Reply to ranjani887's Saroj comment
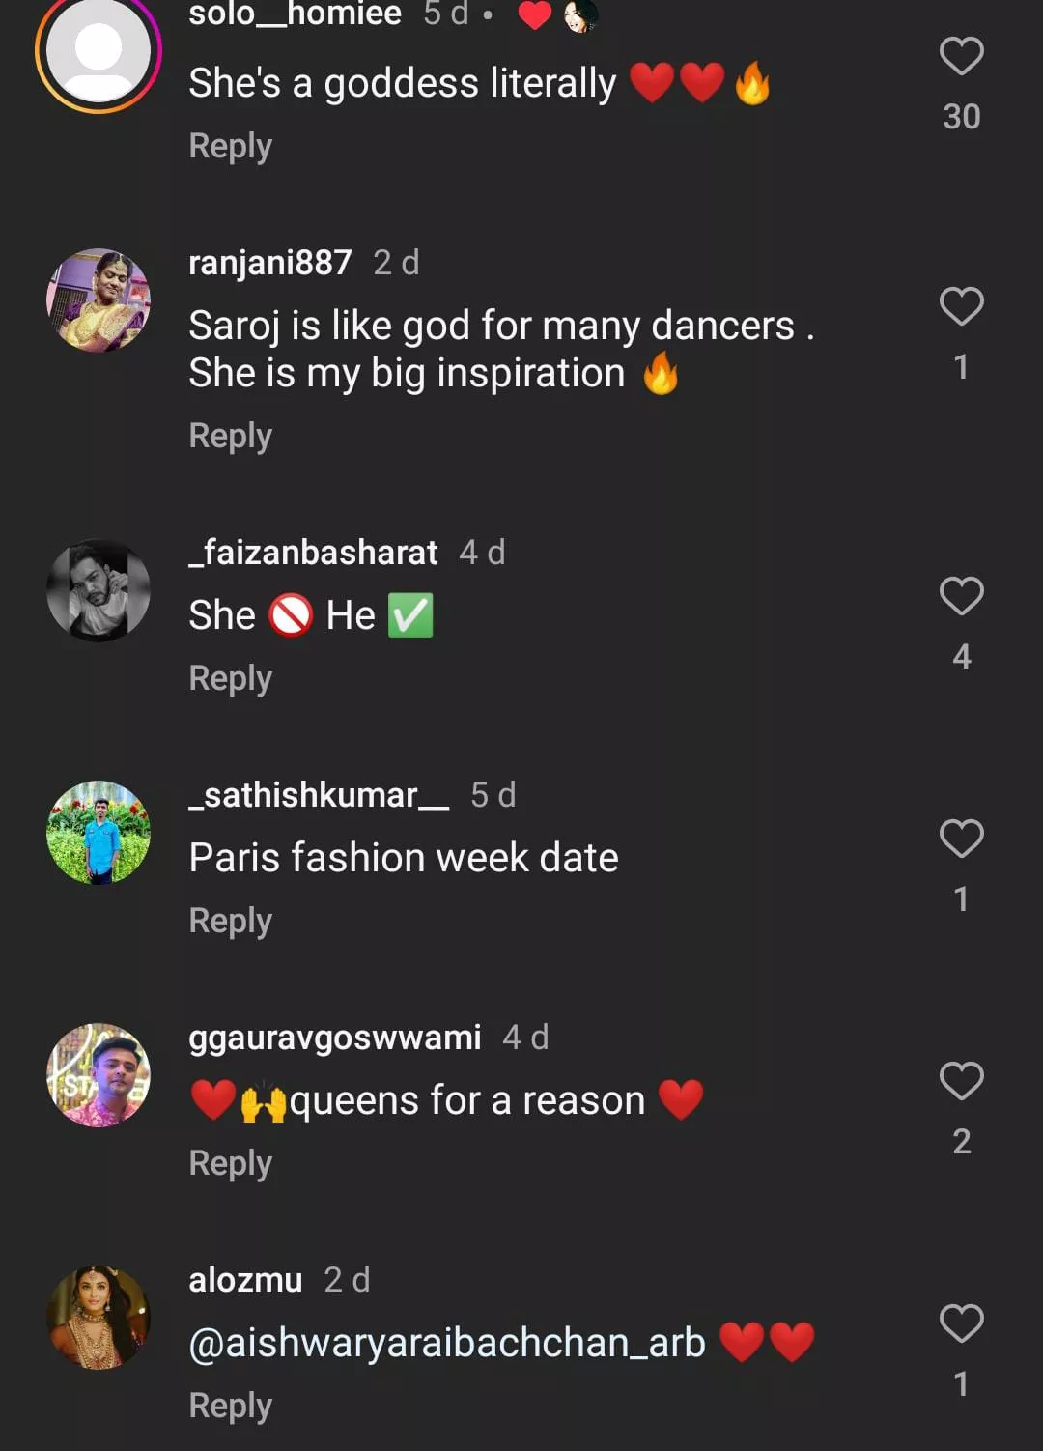1043x1451 pixels. point(230,437)
